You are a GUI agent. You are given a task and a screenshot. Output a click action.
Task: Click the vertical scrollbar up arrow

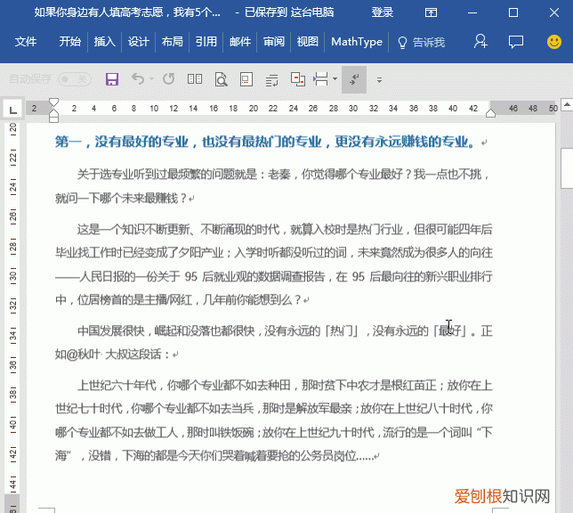click(567, 105)
